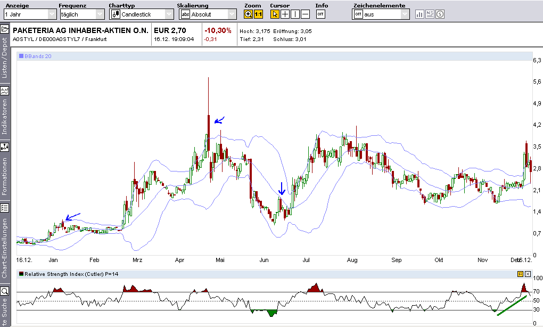Click the candlestick icon in Charttyp box
The height and width of the screenshot is (327, 543).
click(116, 14)
